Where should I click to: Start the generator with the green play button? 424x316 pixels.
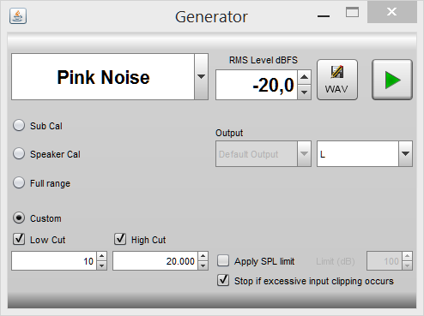point(392,80)
